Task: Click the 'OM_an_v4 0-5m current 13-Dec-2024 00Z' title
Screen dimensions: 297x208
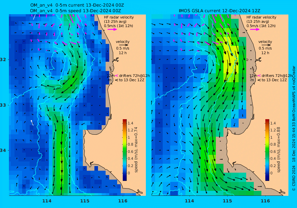Action: (x=77, y=5)
